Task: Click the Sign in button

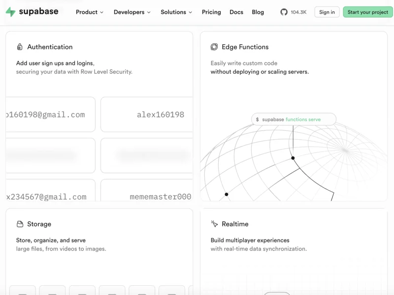Action: click(x=327, y=12)
